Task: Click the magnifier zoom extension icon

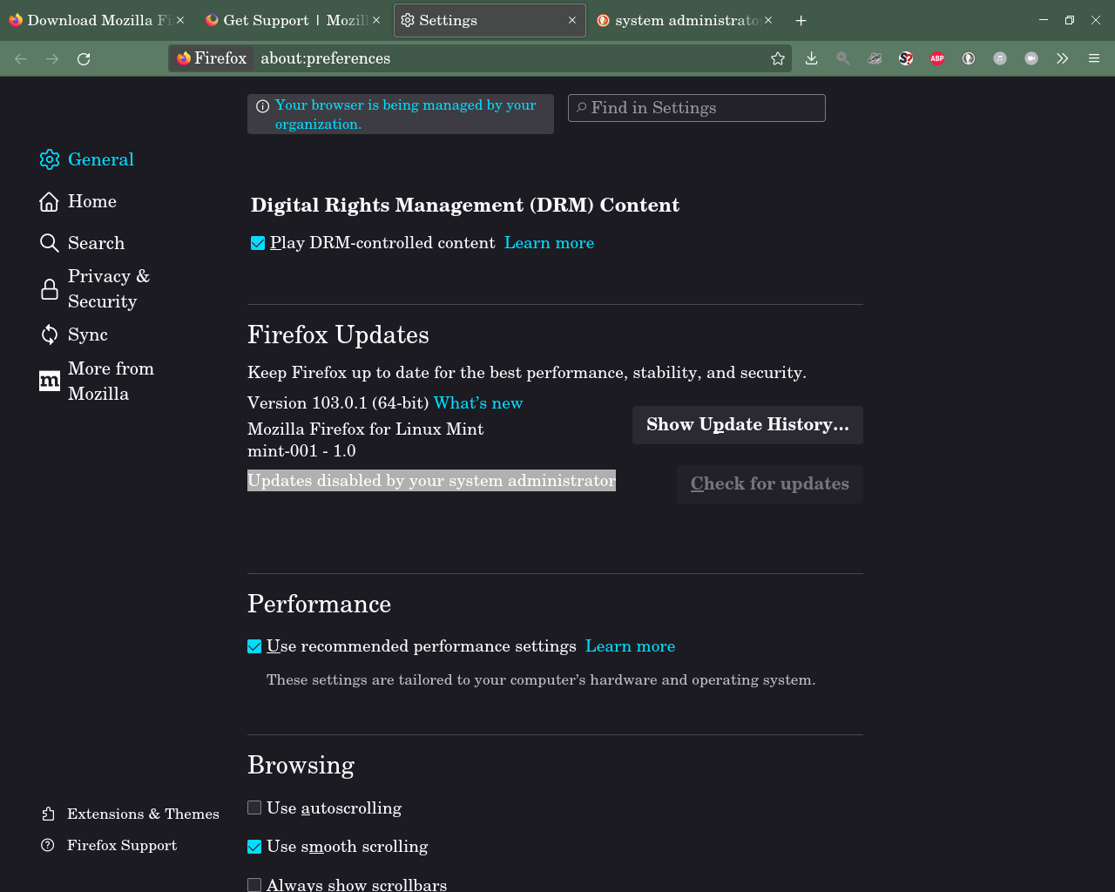Action: 842,58
